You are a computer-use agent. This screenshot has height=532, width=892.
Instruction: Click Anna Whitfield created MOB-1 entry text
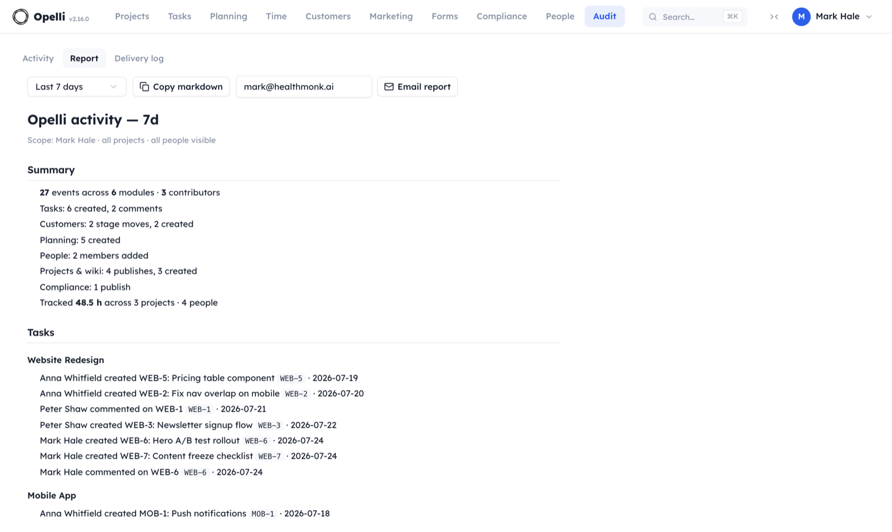[143, 514]
